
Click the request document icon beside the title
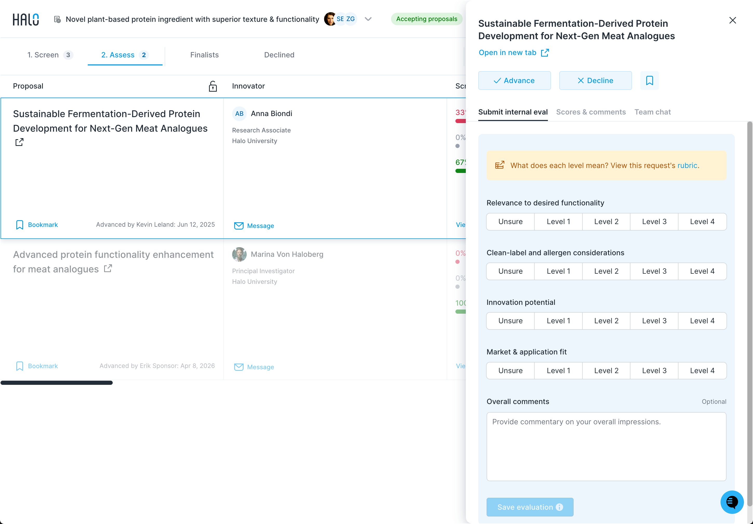pos(57,19)
